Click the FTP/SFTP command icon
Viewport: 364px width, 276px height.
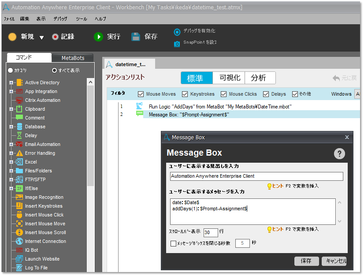(x=19, y=179)
